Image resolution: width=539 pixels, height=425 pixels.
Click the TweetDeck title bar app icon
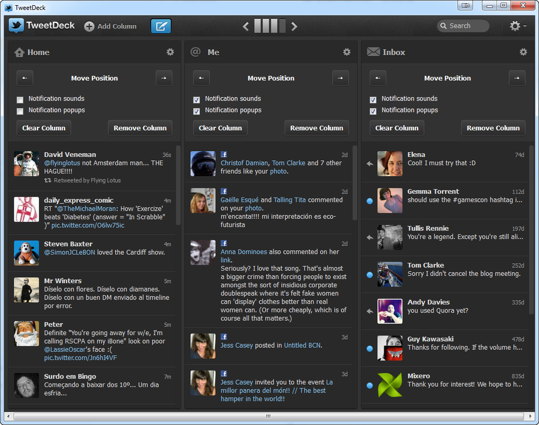pos(8,7)
